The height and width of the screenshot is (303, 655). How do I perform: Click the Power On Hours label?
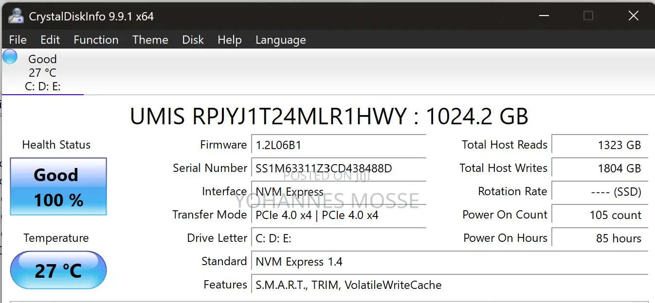click(505, 238)
